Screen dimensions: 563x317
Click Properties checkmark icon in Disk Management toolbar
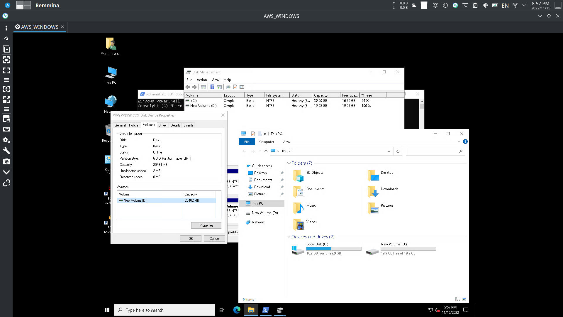point(235,87)
